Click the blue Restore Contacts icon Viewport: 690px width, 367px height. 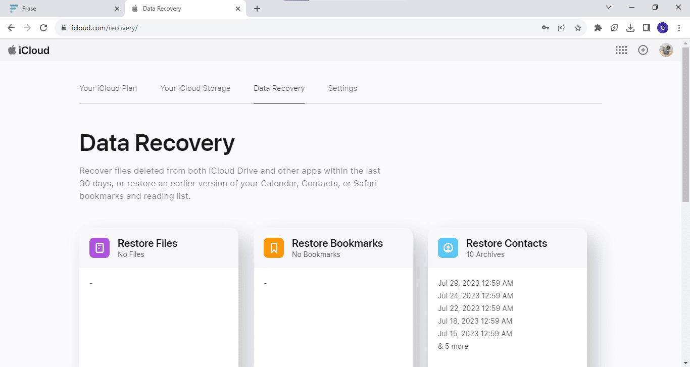tap(448, 248)
